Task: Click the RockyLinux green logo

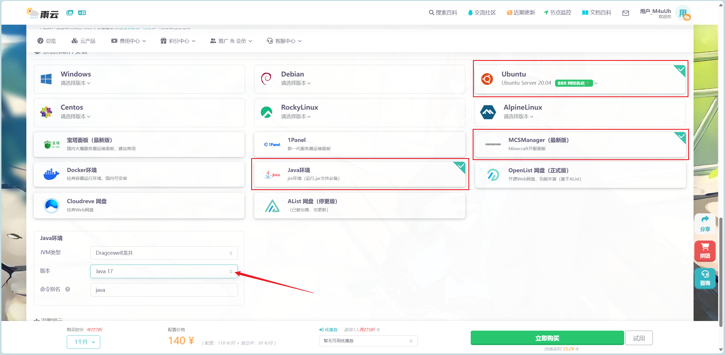Action: (x=266, y=112)
